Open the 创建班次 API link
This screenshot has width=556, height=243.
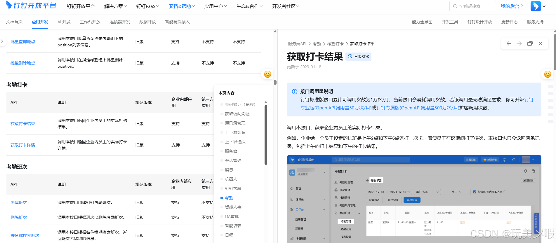point(19,202)
